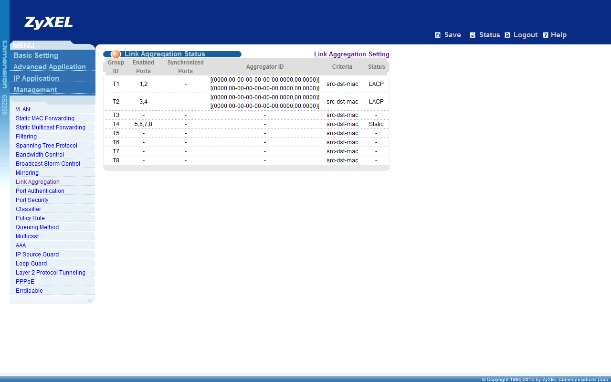Click group ID T2 cell
Image resolution: width=611 pixels, height=382 pixels.
coord(116,102)
